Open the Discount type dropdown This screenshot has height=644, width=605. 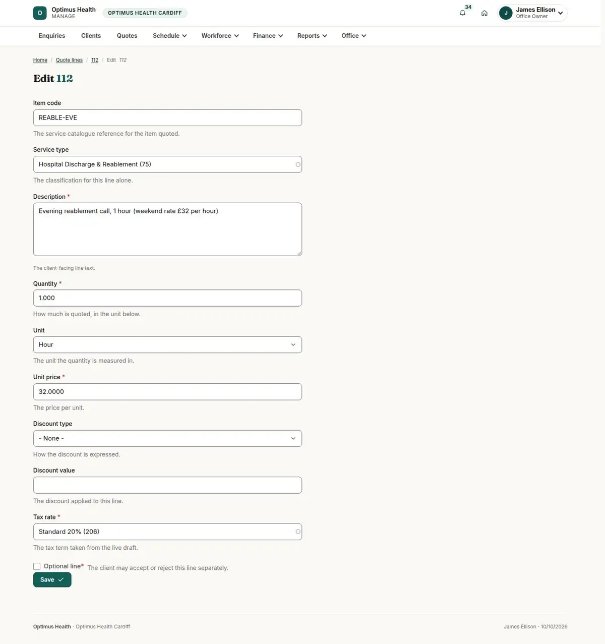click(167, 438)
